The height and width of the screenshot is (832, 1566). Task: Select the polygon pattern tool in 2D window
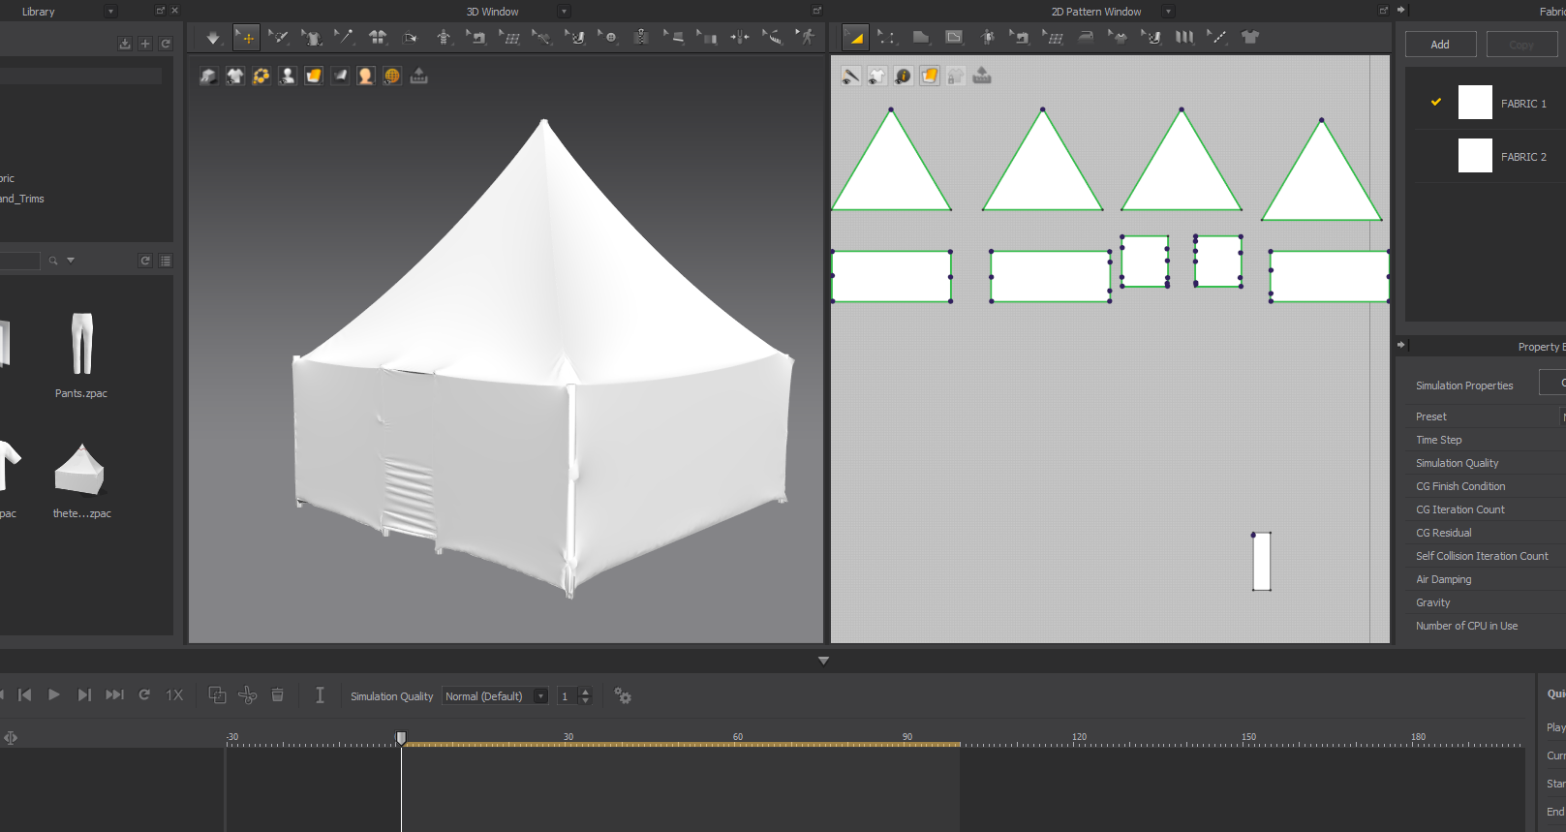coord(920,38)
